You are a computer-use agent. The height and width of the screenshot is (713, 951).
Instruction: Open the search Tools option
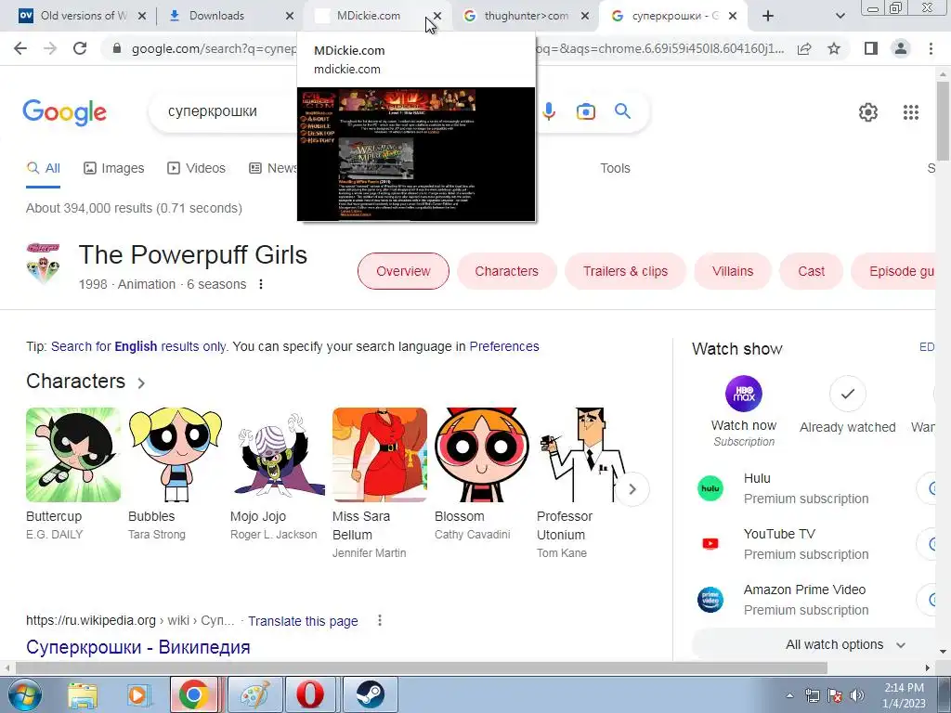coord(615,168)
